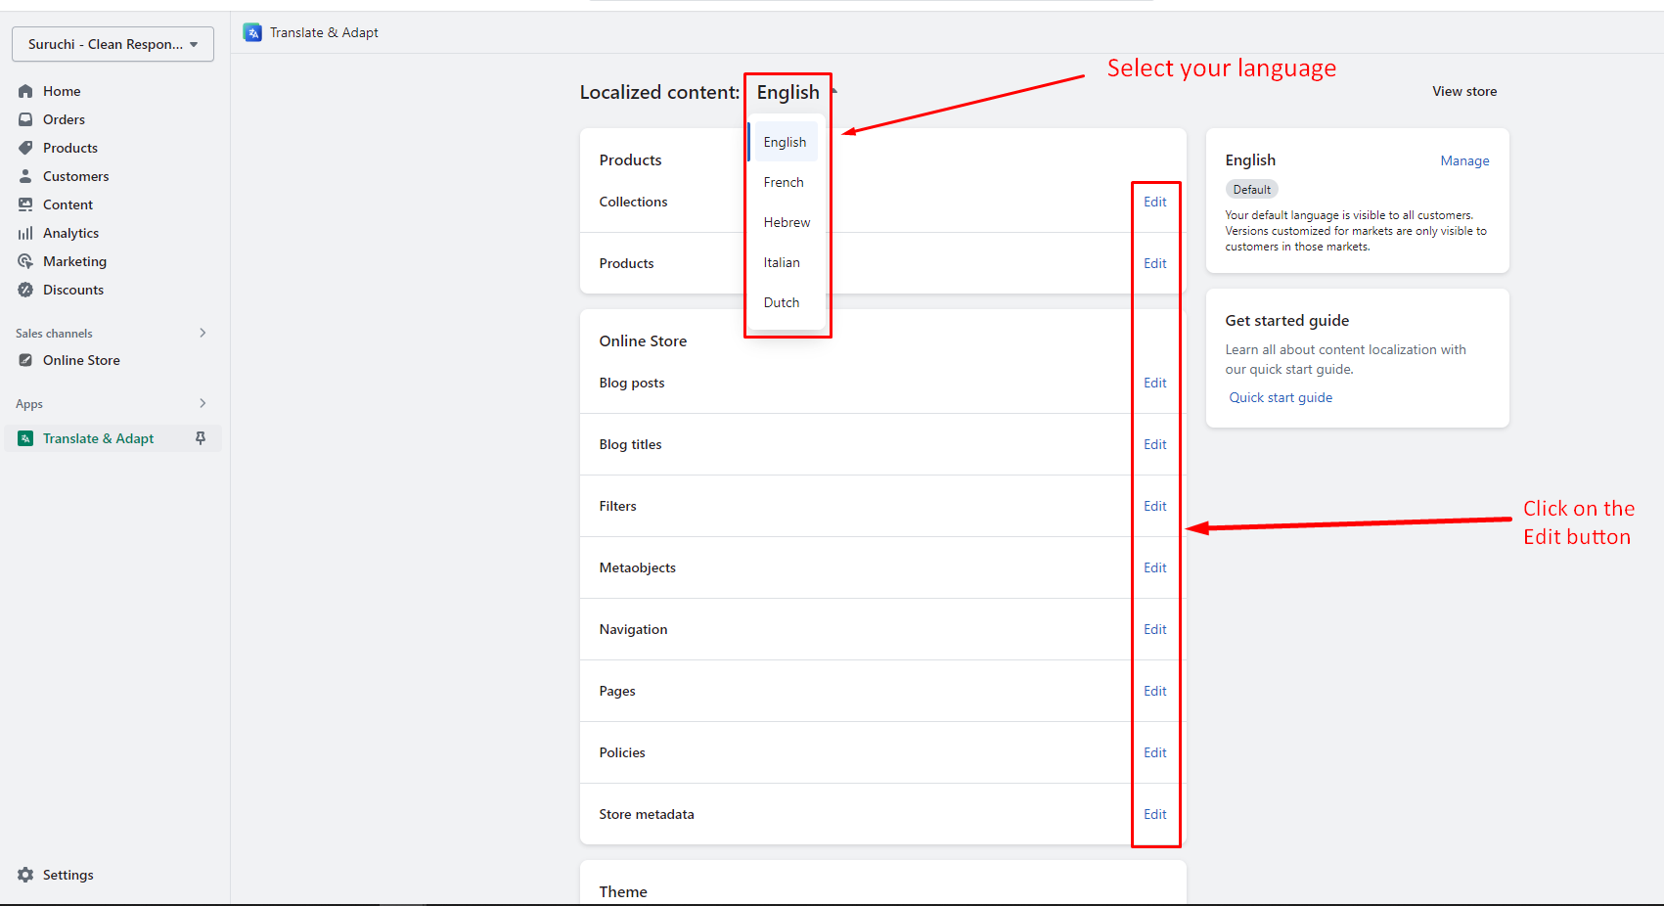
Task: Expand the Apps section chevron
Action: click(202, 403)
